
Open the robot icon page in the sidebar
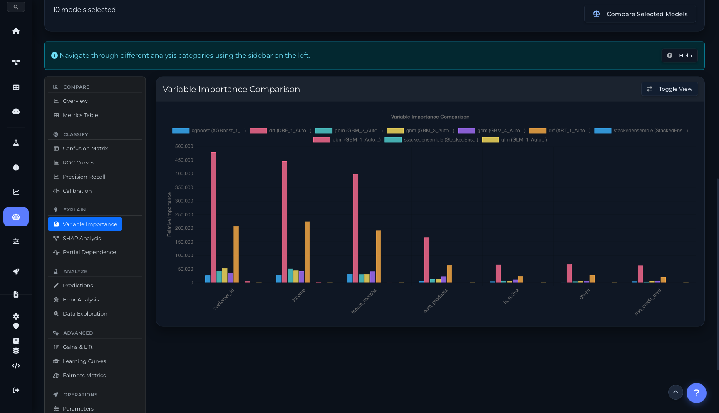pyautogui.click(x=16, y=112)
